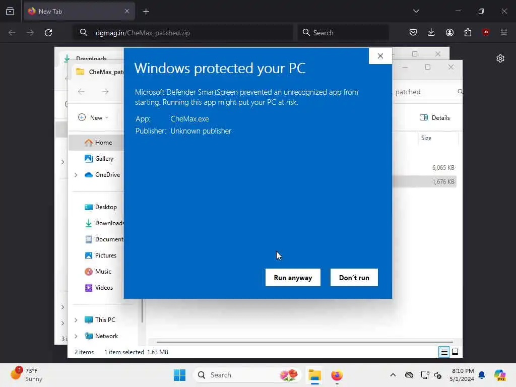The image size is (516, 387).
Task: Open the weather widget 73°F Sunny
Action: [26, 375]
